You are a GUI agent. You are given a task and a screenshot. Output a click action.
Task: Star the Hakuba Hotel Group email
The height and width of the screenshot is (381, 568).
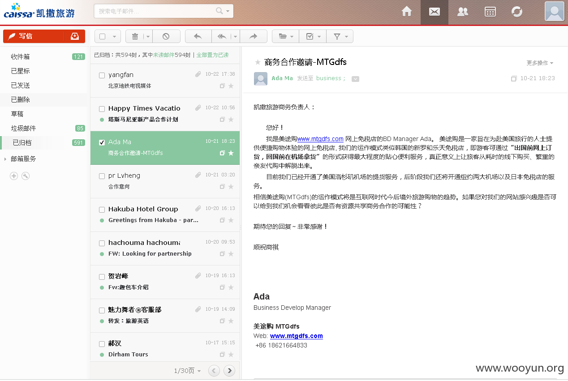point(231,220)
